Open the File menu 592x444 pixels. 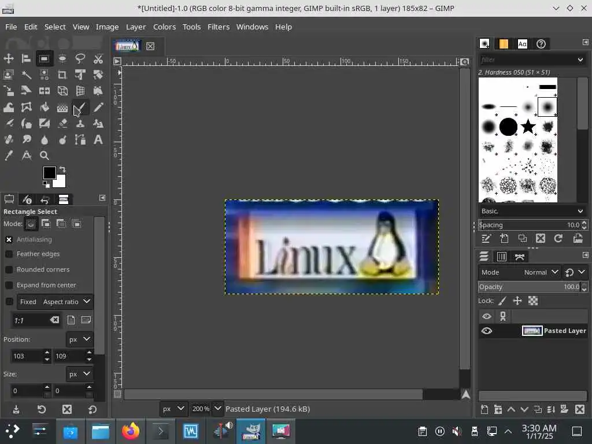[11, 27]
